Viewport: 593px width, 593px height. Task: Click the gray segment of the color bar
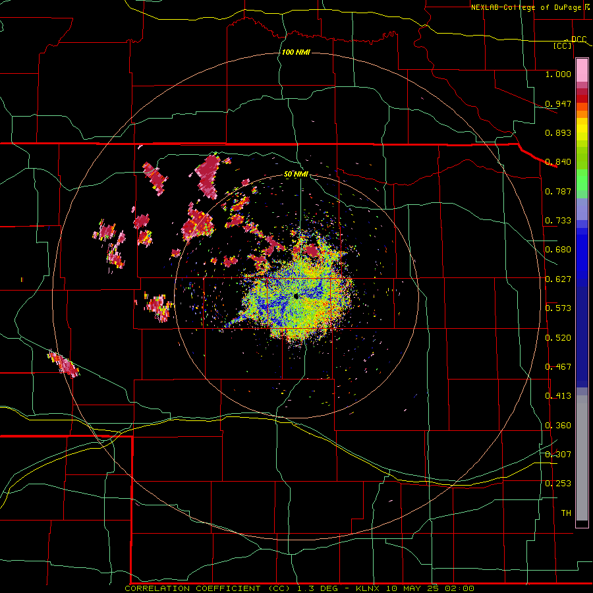(582, 458)
